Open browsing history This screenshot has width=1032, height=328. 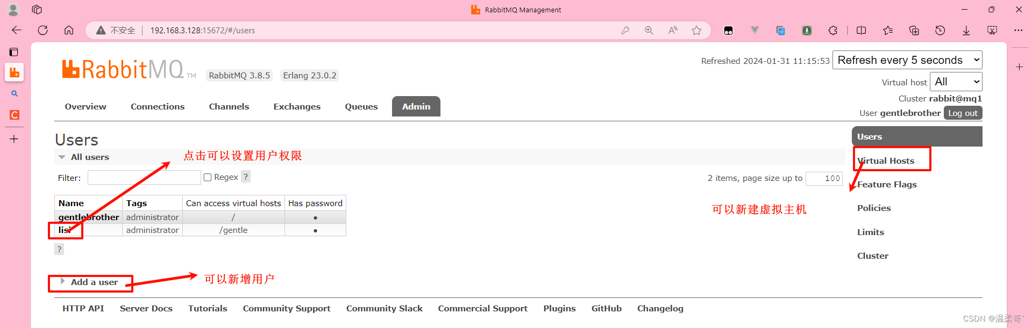click(x=940, y=31)
